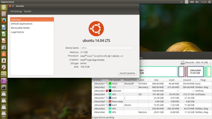This screenshot has height=119, width=212.
Task: Click the Details breadcrumb button
Action: coord(27,12)
